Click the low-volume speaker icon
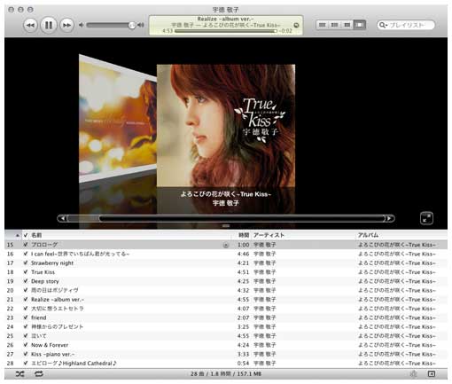 point(81,25)
